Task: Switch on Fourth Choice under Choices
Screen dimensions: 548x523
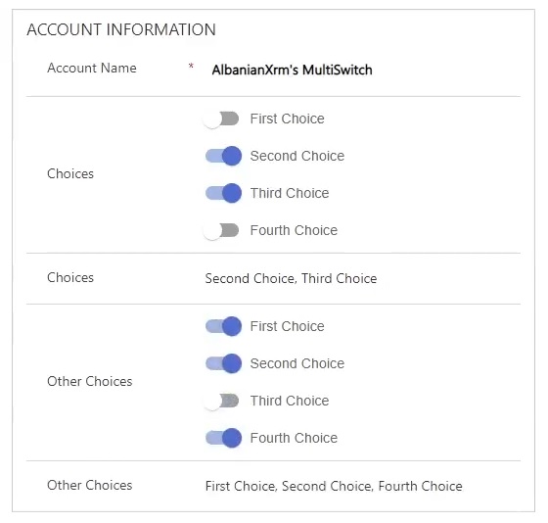Action: 221,230
